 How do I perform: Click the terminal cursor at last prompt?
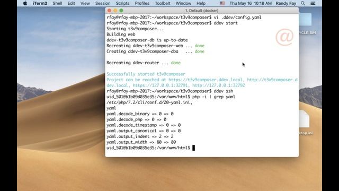(193, 147)
